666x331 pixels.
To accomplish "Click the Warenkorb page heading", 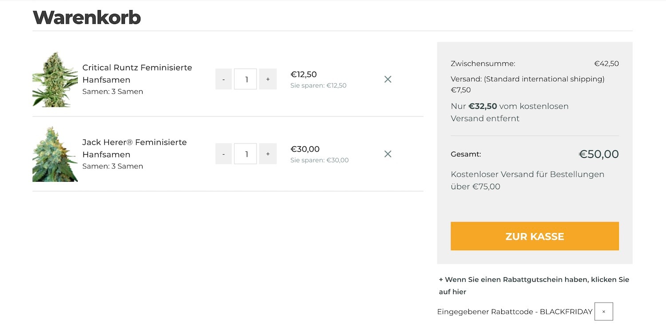I will tap(87, 17).
